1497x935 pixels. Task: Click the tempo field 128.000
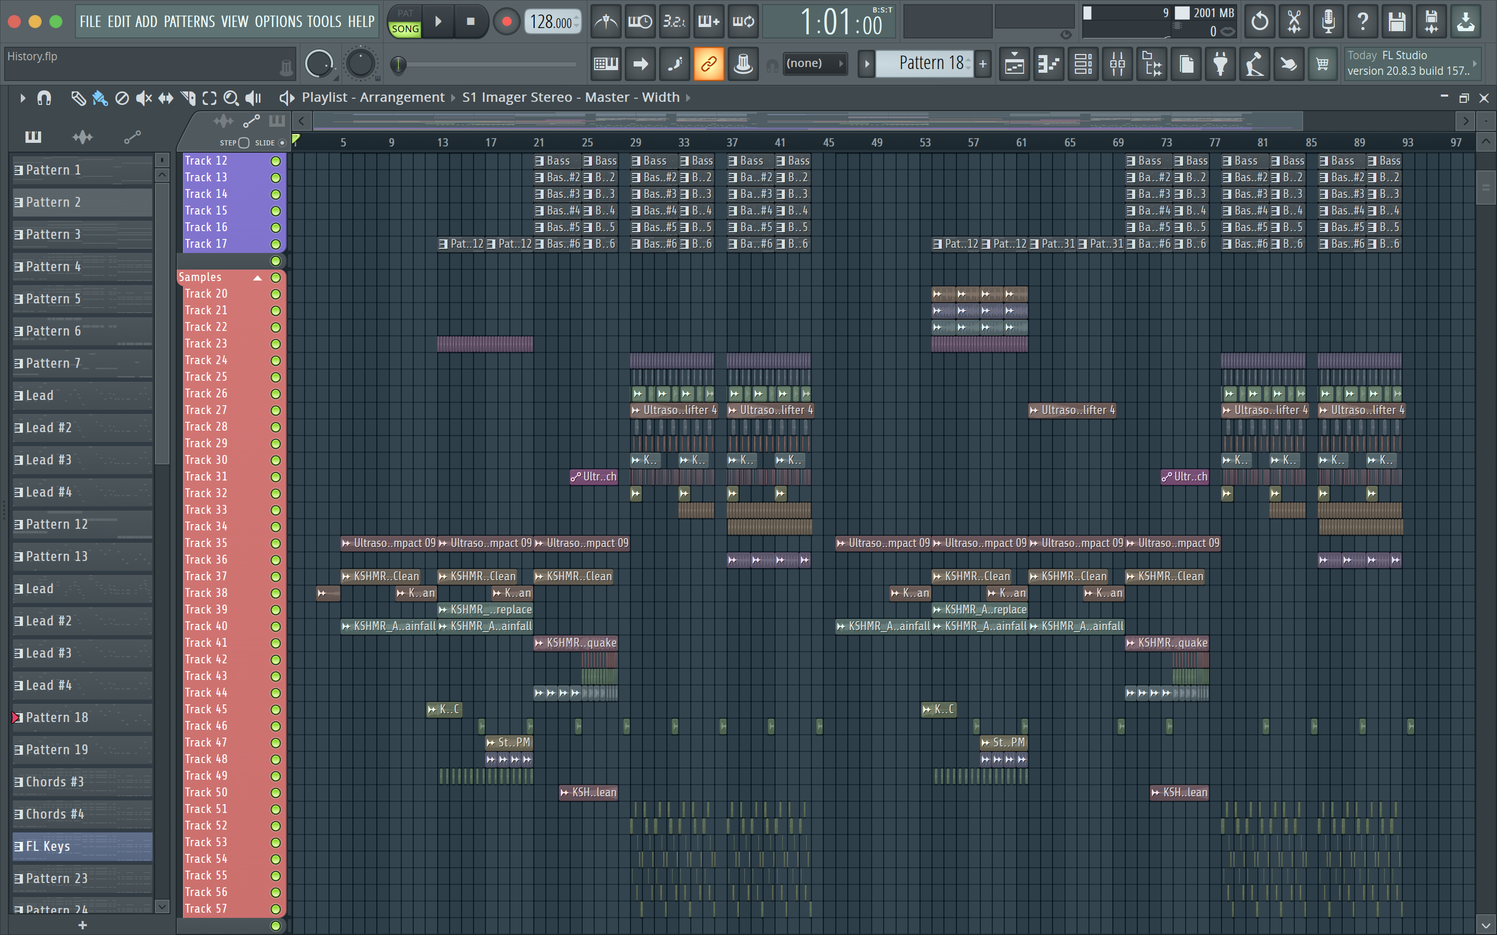tap(553, 22)
